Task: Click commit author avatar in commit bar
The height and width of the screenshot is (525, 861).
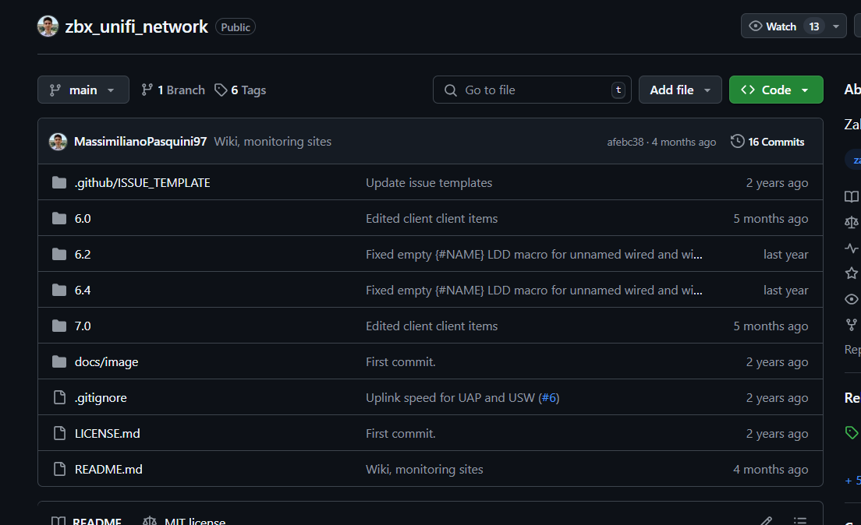Action: point(58,142)
